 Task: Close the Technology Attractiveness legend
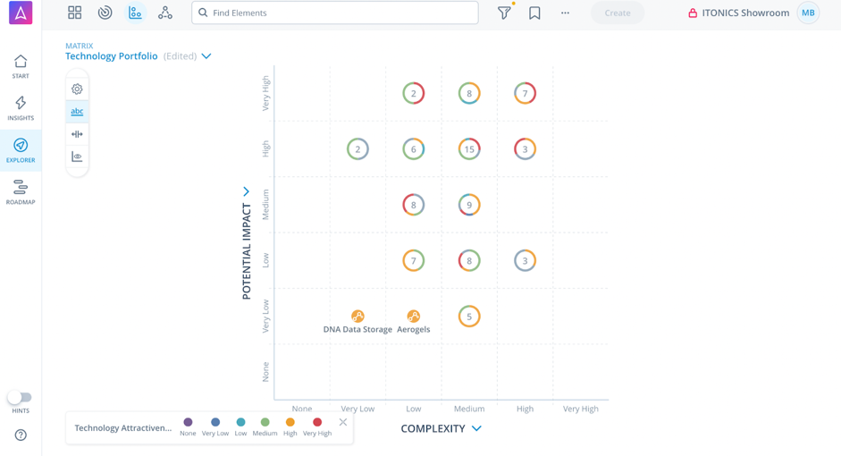(343, 422)
